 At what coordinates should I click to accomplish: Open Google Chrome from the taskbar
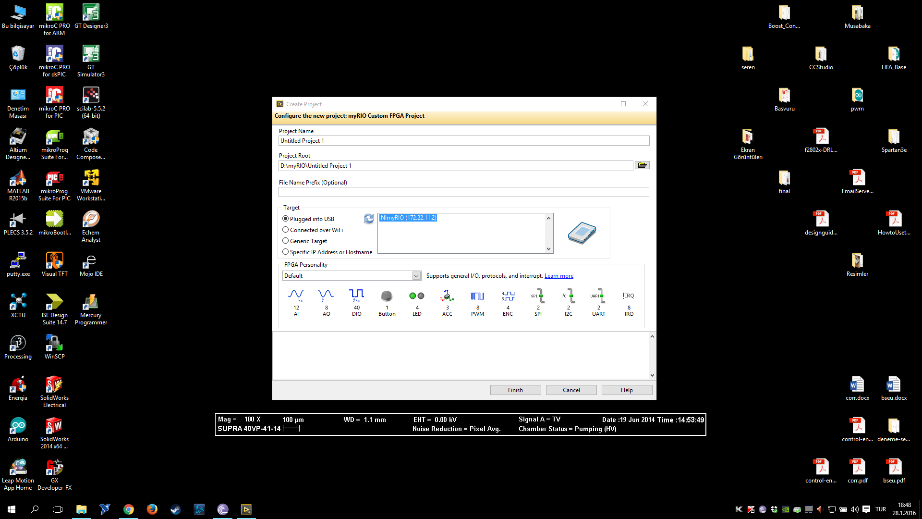(x=128, y=509)
